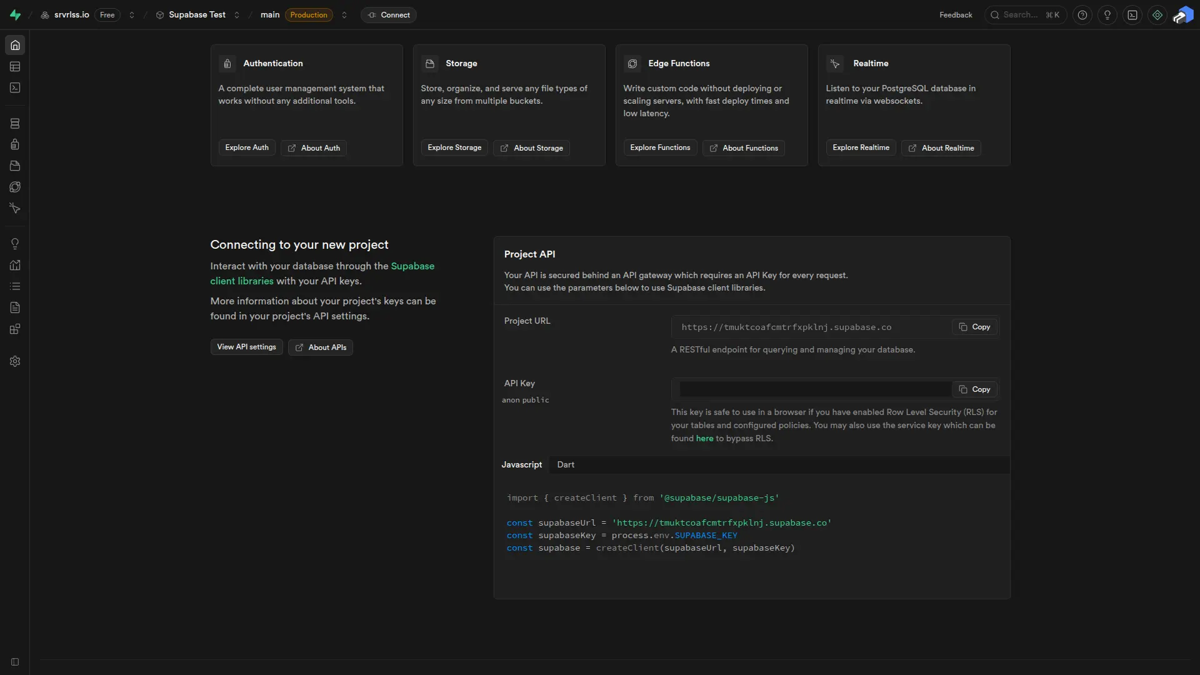Image resolution: width=1200 pixels, height=675 pixels.
Task: Open the Help icon in top bar
Action: [x=1082, y=14]
